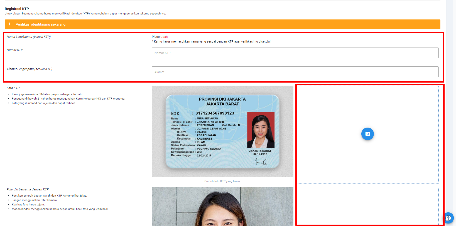Click the Nama Lengkapmu (sesuai KTP) label
The width and height of the screenshot is (456, 226).
pyautogui.click(x=29, y=37)
